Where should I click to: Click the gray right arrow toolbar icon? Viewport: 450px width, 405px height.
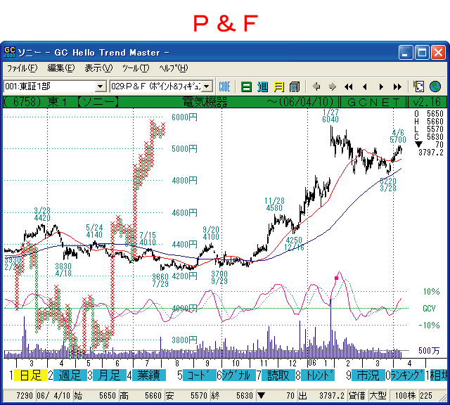(332, 86)
